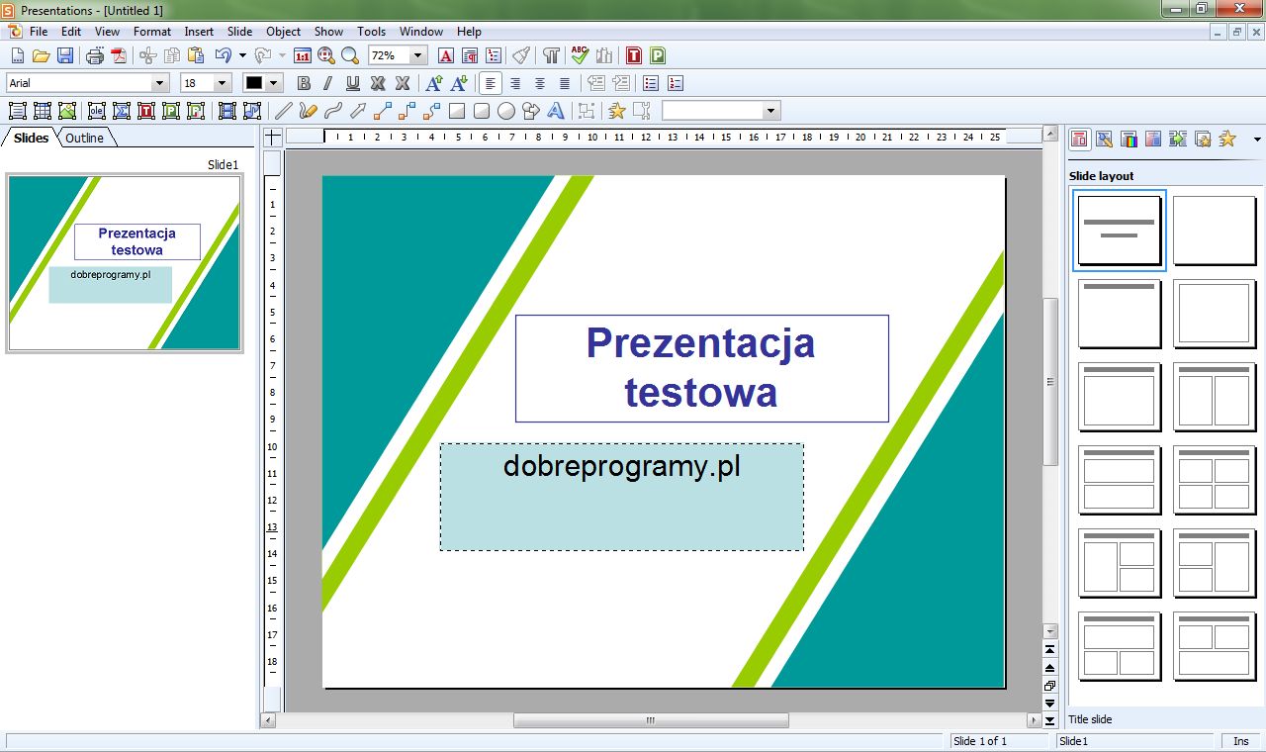Select the blank slide layout
Viewport: 1266px width, 752px height.
1214,230
